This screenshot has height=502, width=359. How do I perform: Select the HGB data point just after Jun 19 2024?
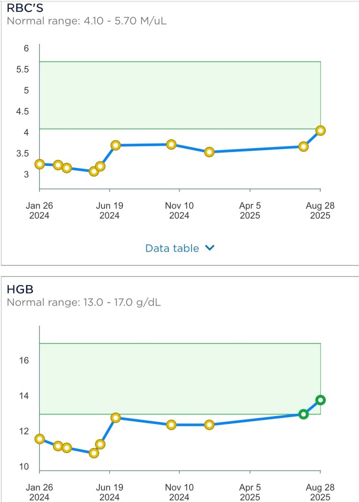(116, 418)
